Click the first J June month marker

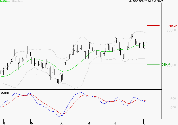[115, 123]
